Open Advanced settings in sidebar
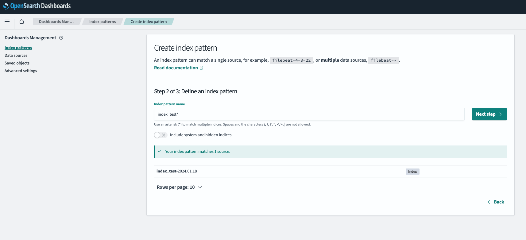The width and height of the screenshot is (526, 240). [x=21, y=71]
